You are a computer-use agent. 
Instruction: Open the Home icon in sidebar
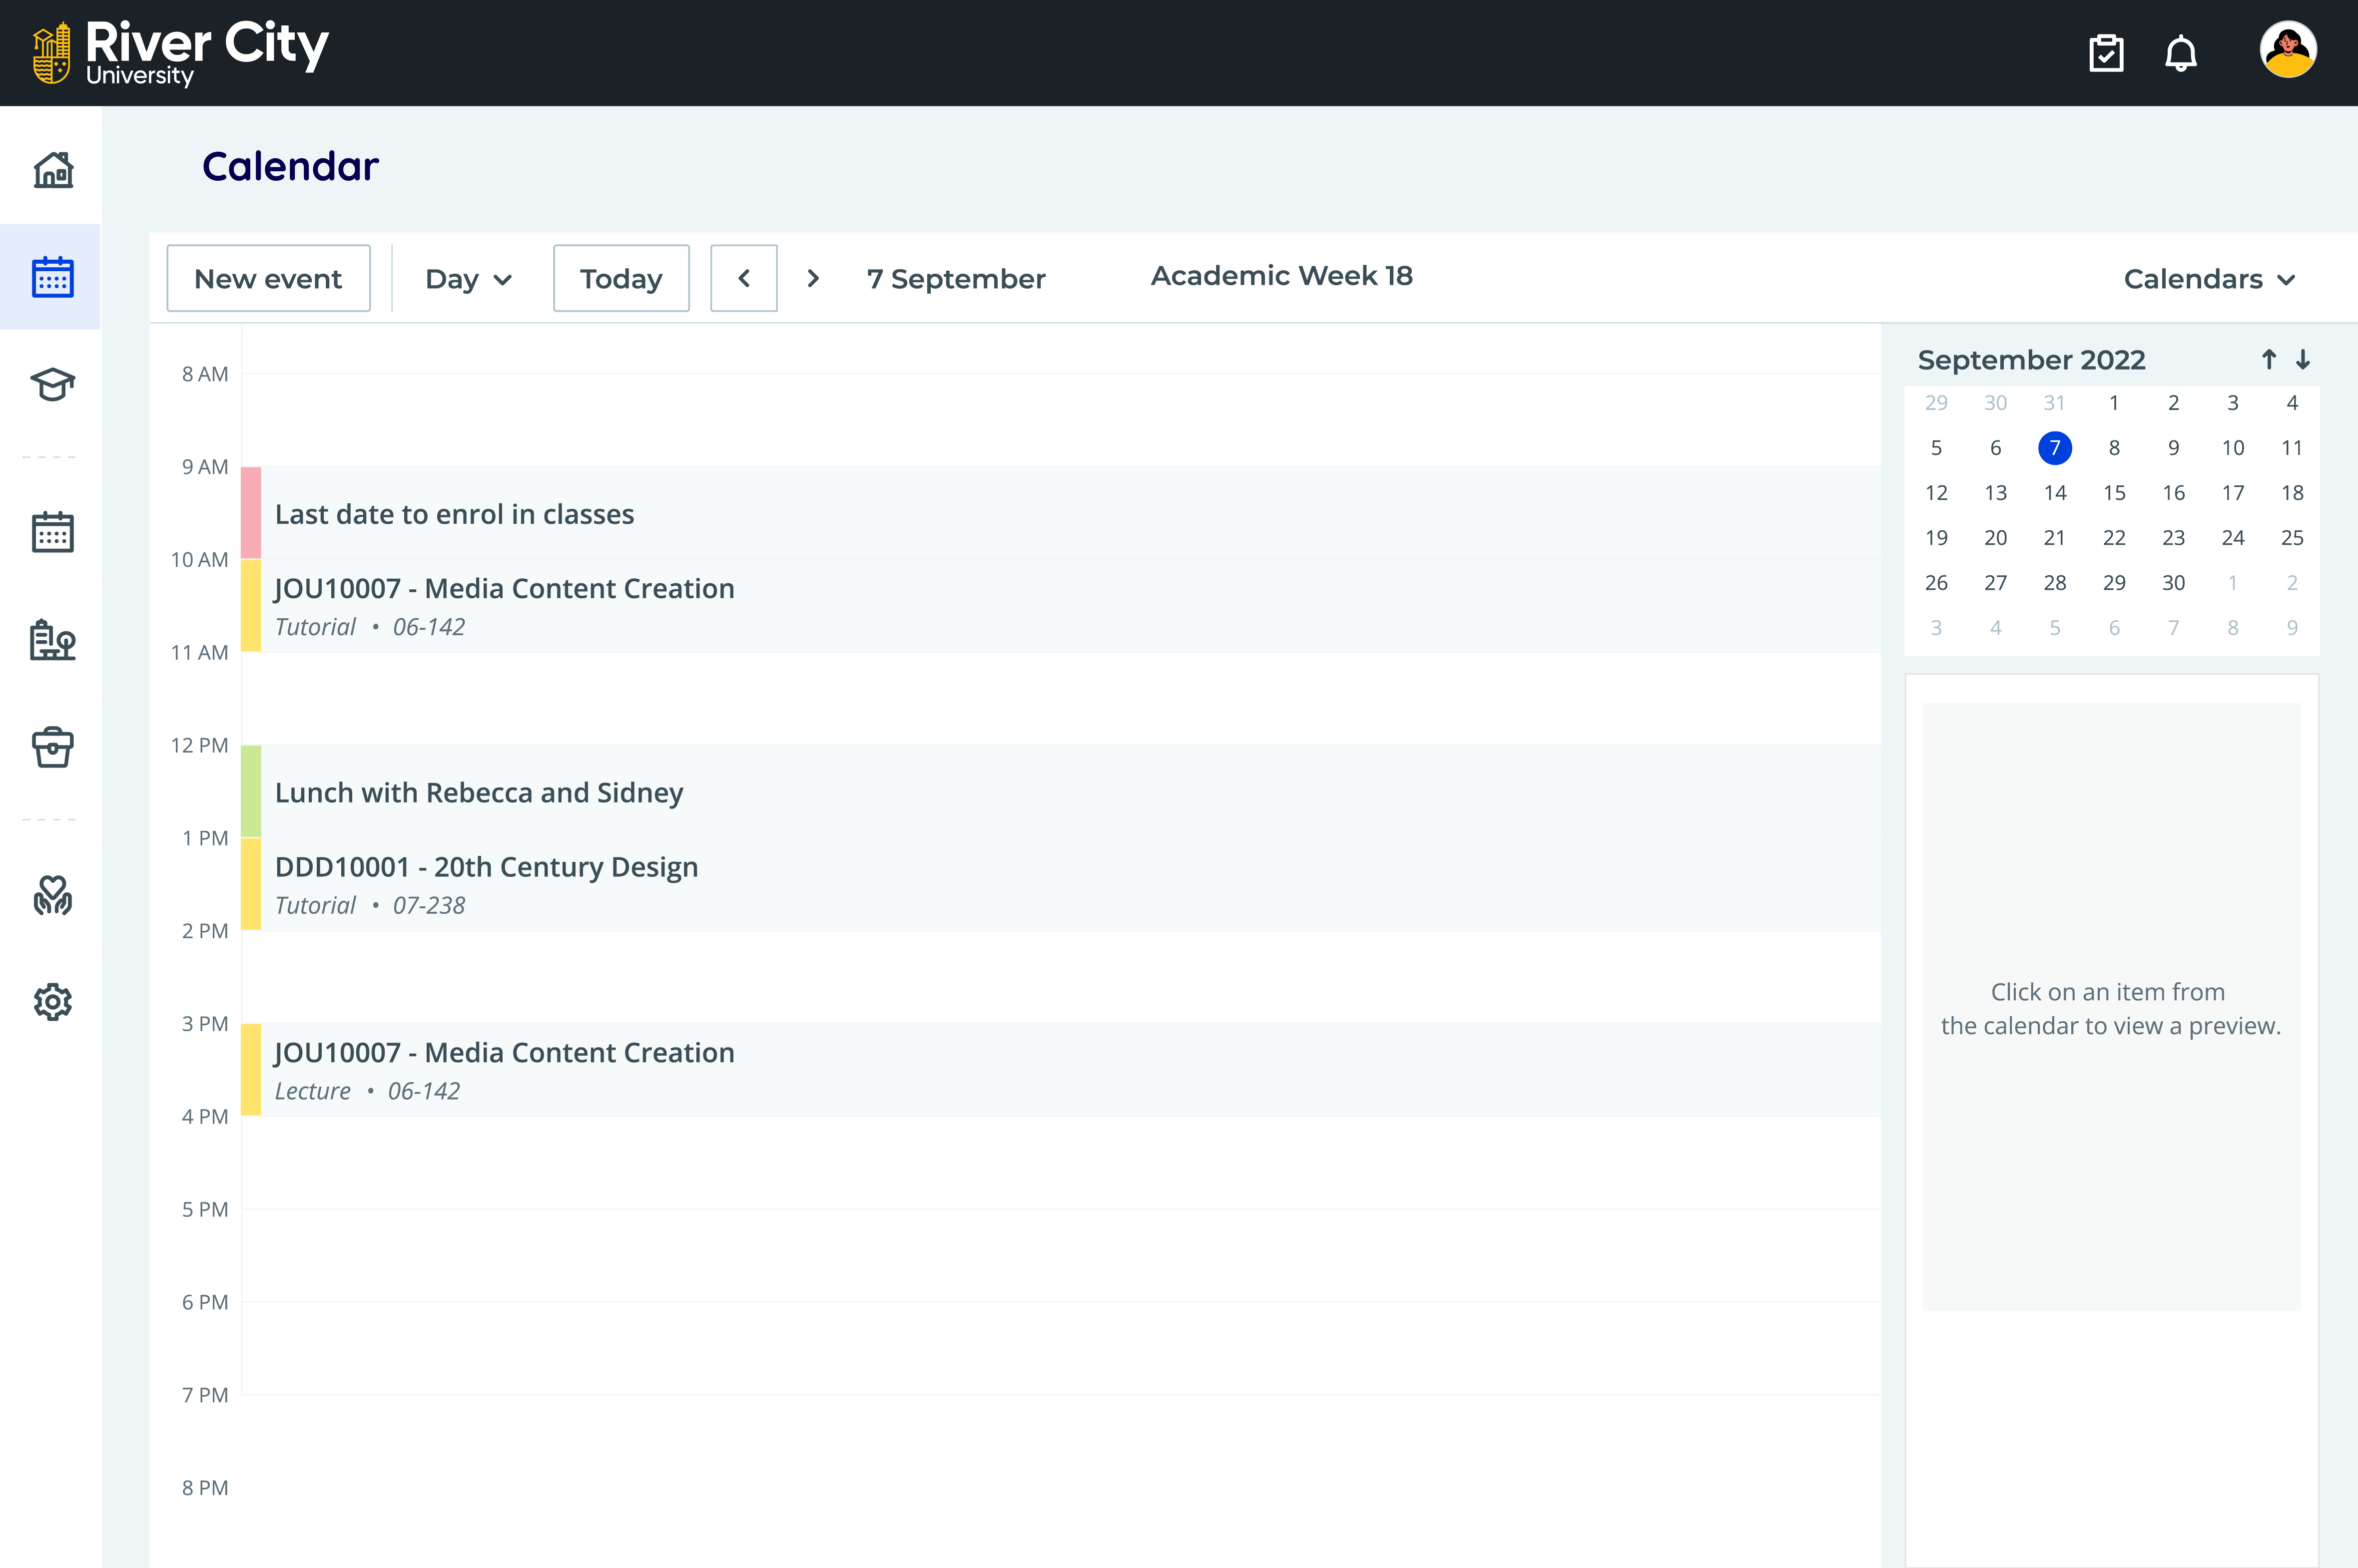coord(53,170)
